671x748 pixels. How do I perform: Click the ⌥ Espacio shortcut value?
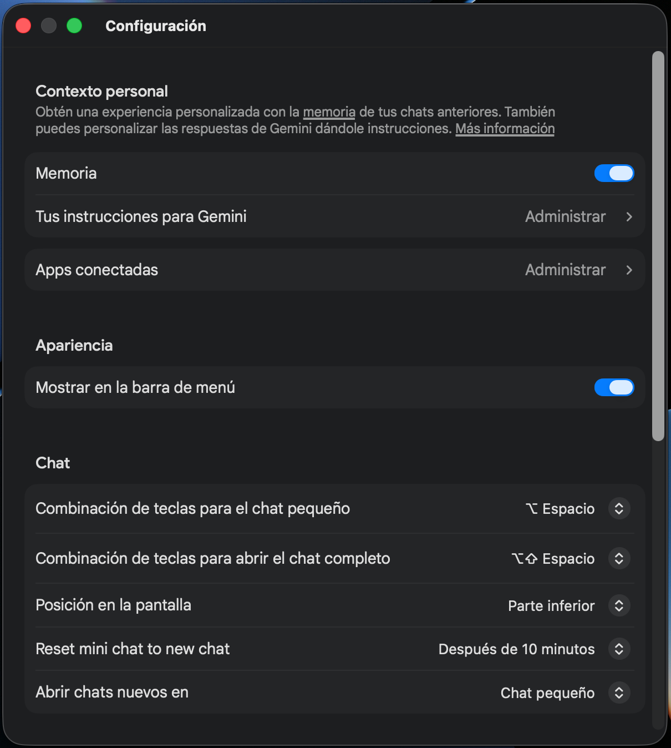click(x=560, y=509)
